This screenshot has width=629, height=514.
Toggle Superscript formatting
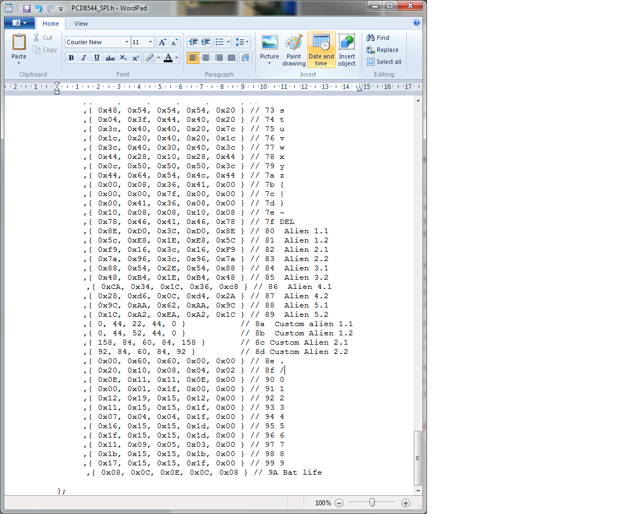[x=135, y=58]
